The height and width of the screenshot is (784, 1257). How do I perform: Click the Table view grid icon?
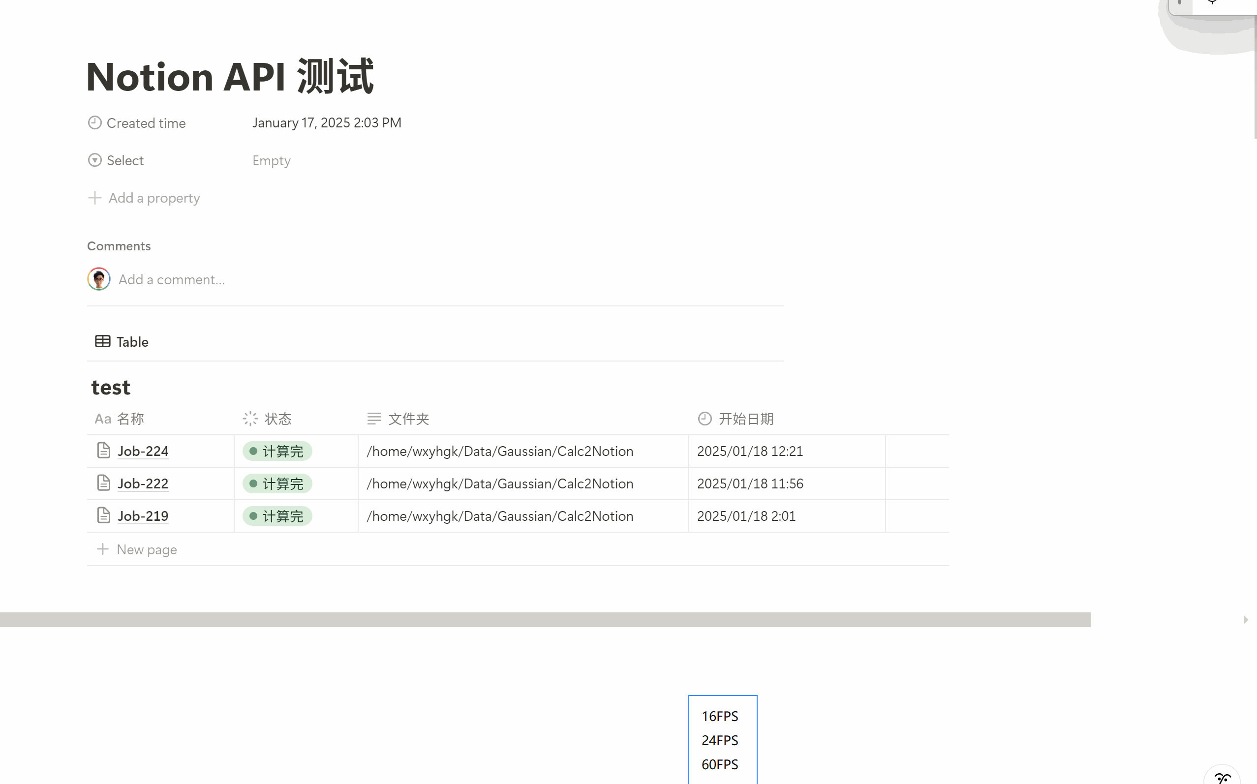click(103, 341)
